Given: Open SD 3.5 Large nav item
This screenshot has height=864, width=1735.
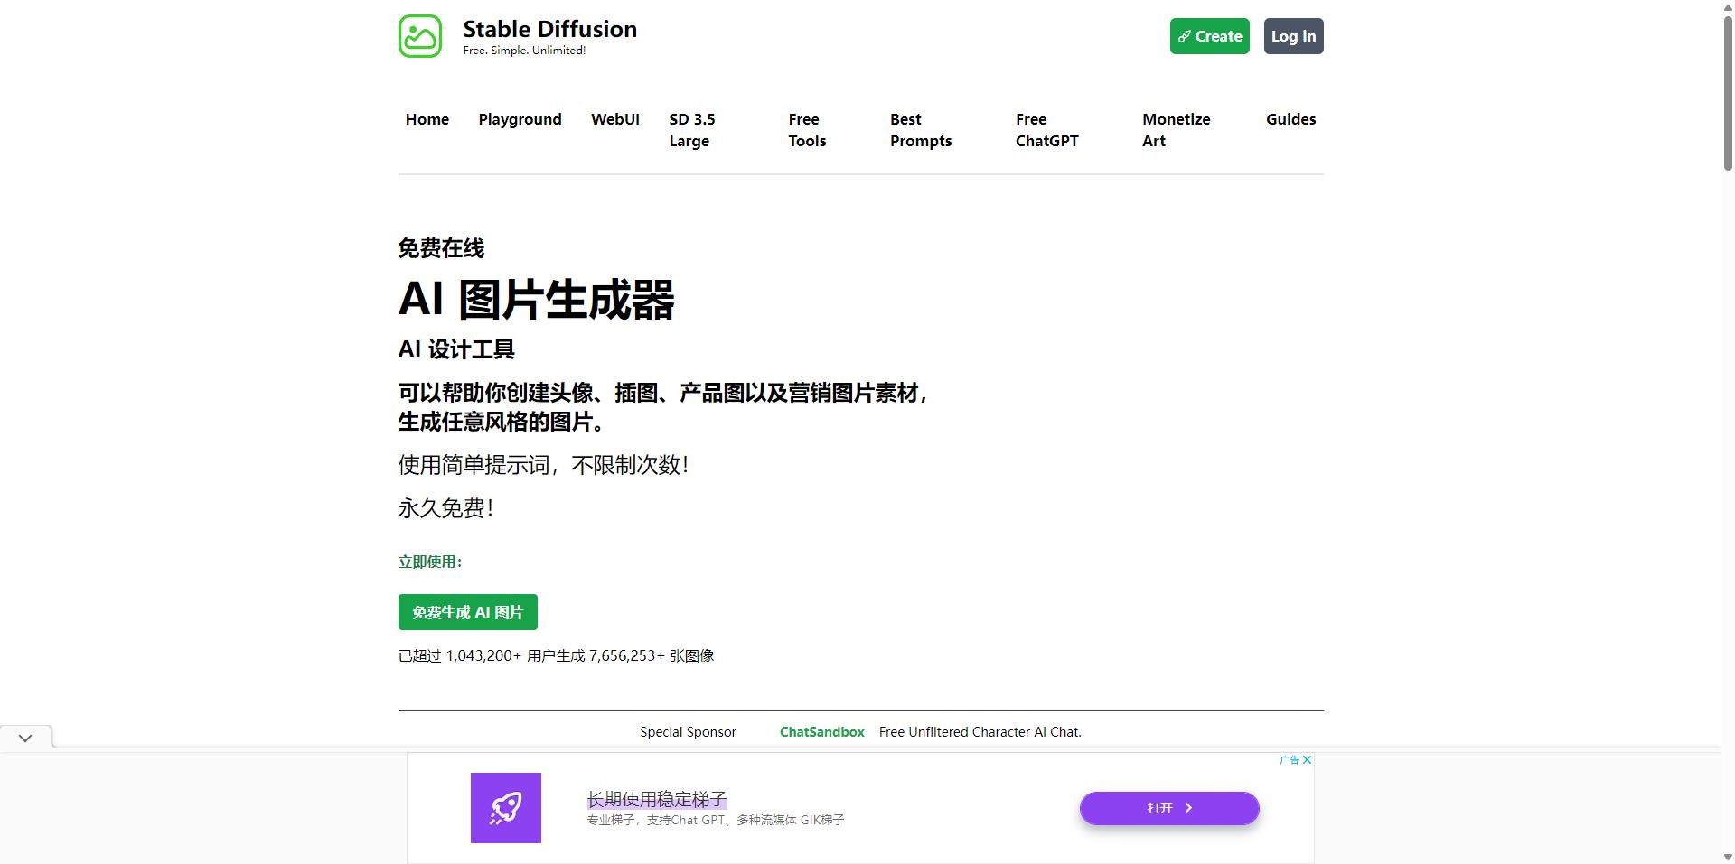Looking at the screenshot, I should [692, 130].
